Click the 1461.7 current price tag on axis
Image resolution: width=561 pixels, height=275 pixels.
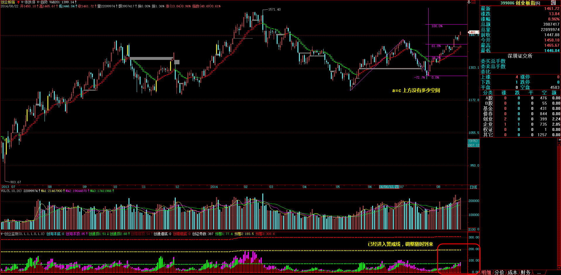point(473,32)
